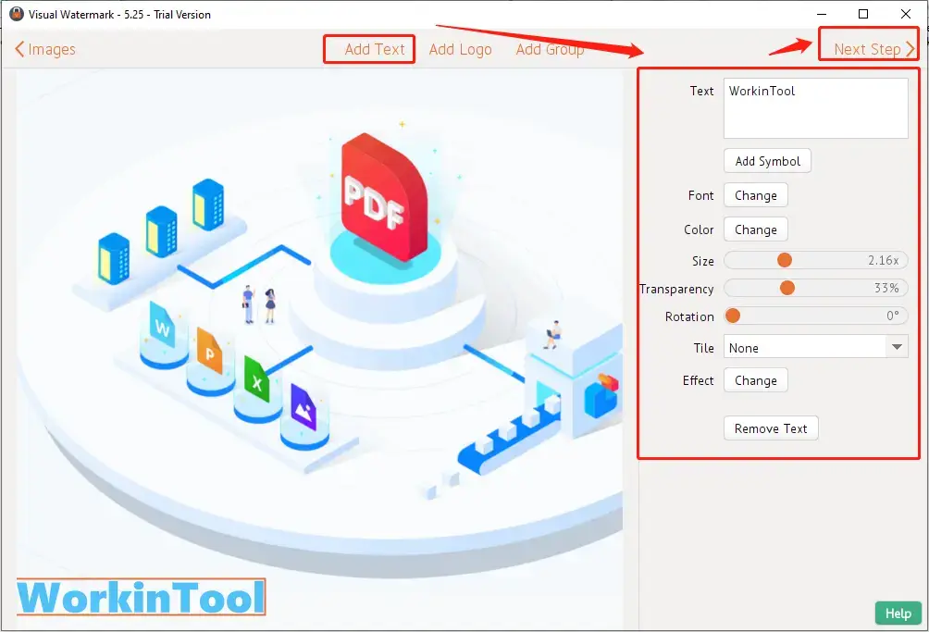The height and width of the screenshot is (632, 929).
Task: Change the watermark Effect
Action: (755, 380)
